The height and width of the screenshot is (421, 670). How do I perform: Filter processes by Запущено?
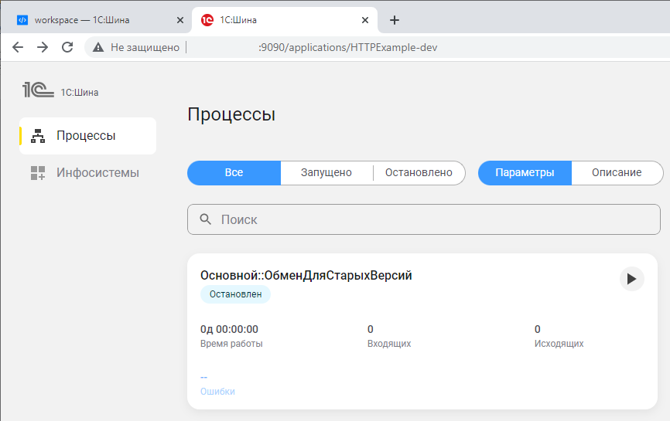(x=326, y=173)
